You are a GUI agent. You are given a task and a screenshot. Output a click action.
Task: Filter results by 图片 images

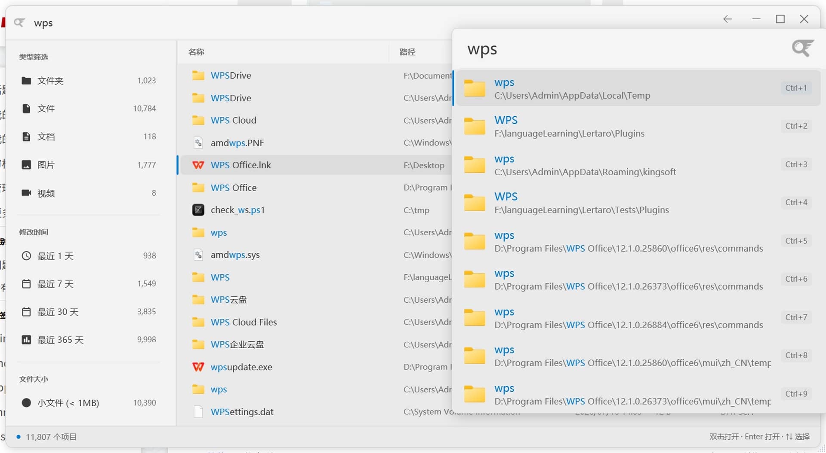[88, 165]
